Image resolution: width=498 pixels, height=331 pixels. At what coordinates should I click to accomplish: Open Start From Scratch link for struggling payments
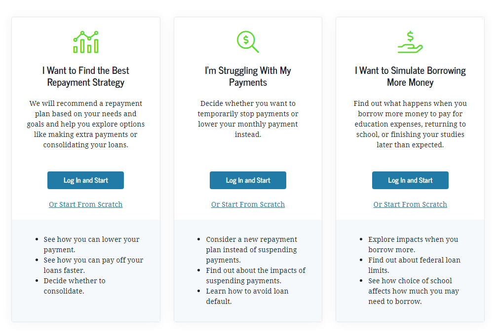click(248, 204)
